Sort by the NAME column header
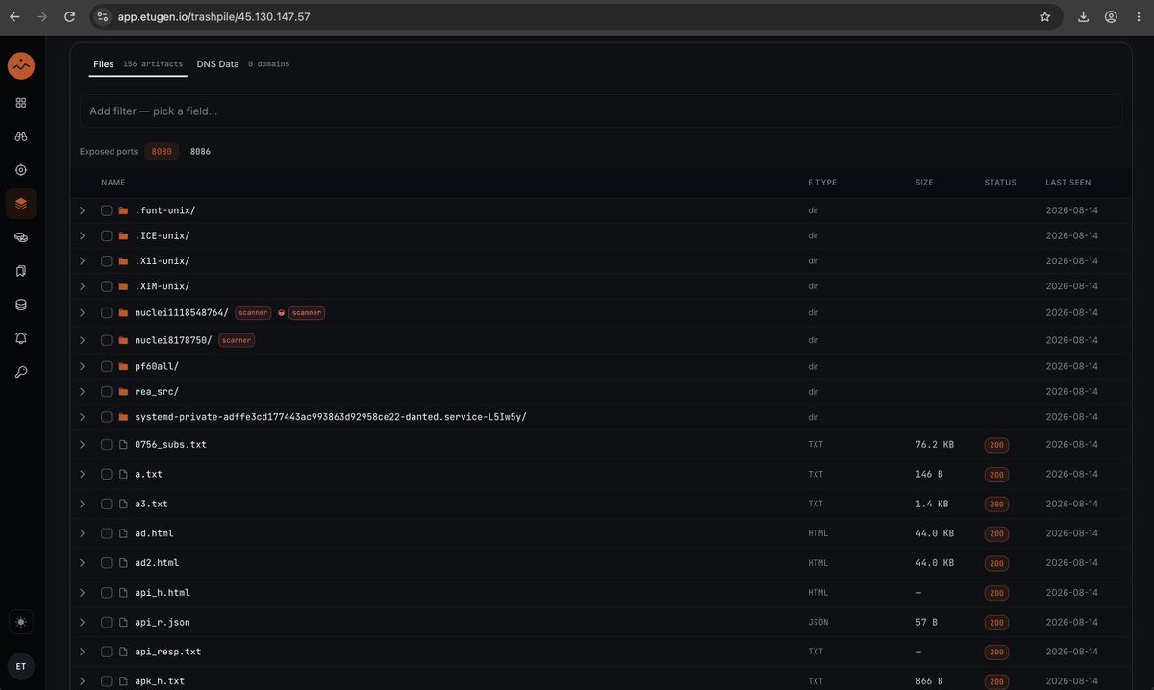Viewport: 1154px width, 690px height. [x=113, y=183]
